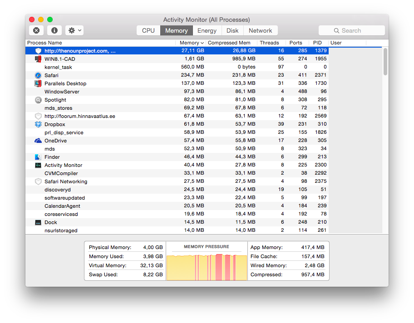Switch to the Energy tab

207,30
